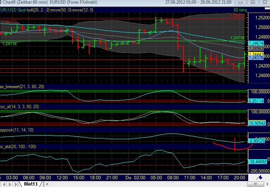The height and width of the screenshot is (187, 270).
Task: Click the -0,96528 Coppock value tag
Action: tap(257, 141)
